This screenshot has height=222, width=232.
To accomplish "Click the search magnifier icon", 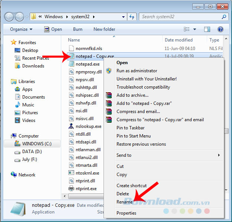I will coord(224,17).
